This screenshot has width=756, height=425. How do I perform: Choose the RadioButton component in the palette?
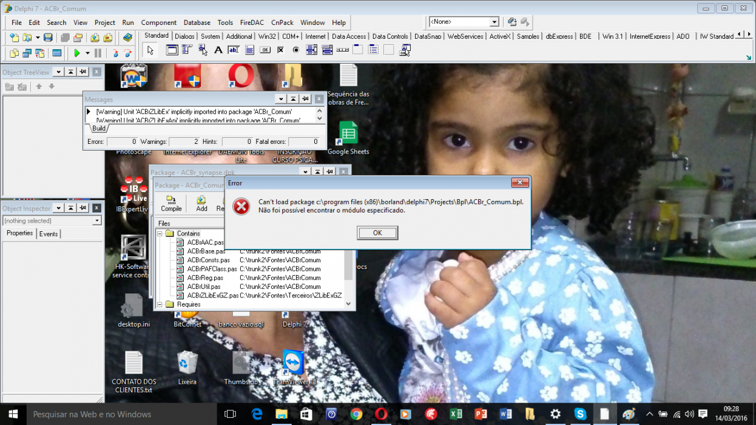click(x=296, y=50)
